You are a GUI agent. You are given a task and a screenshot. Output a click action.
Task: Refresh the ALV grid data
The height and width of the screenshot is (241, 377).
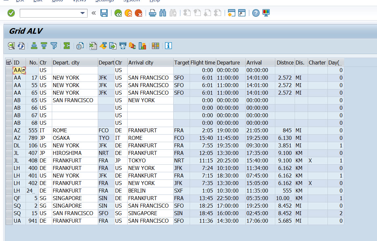(x=21, y=46)
